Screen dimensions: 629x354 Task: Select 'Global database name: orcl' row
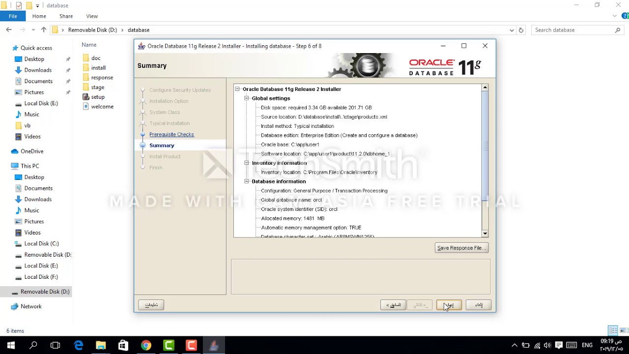pos(291,200)
